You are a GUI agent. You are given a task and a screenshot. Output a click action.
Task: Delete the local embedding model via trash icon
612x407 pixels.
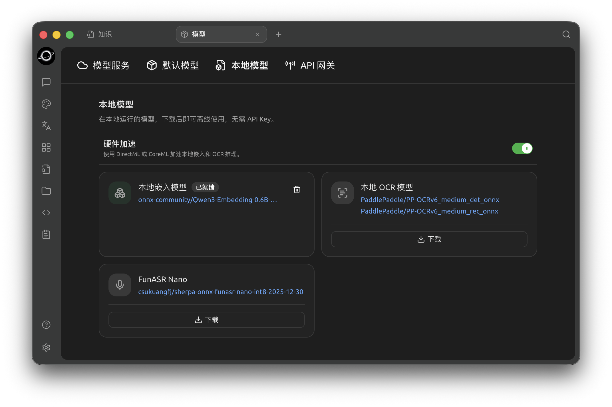(297, 189)
